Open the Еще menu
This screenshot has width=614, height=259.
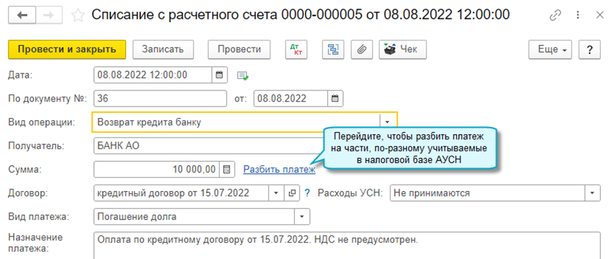550,49
